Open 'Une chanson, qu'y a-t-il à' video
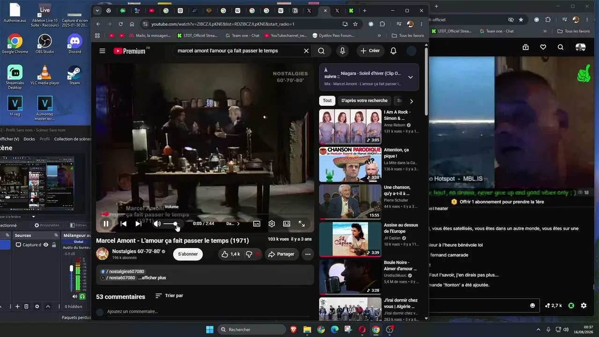This screenshot has width=599, height=337. 351,202
